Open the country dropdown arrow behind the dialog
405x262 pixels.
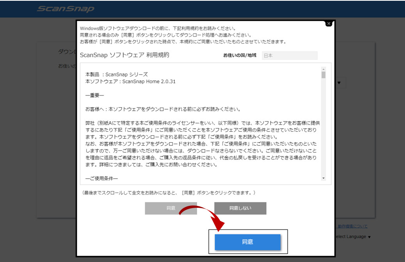pyautogui.click(x=339, y=83)
